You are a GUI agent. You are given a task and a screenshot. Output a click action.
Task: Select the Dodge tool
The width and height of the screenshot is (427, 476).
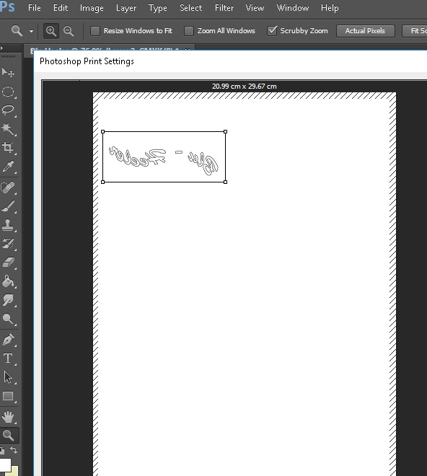(8, 319)
